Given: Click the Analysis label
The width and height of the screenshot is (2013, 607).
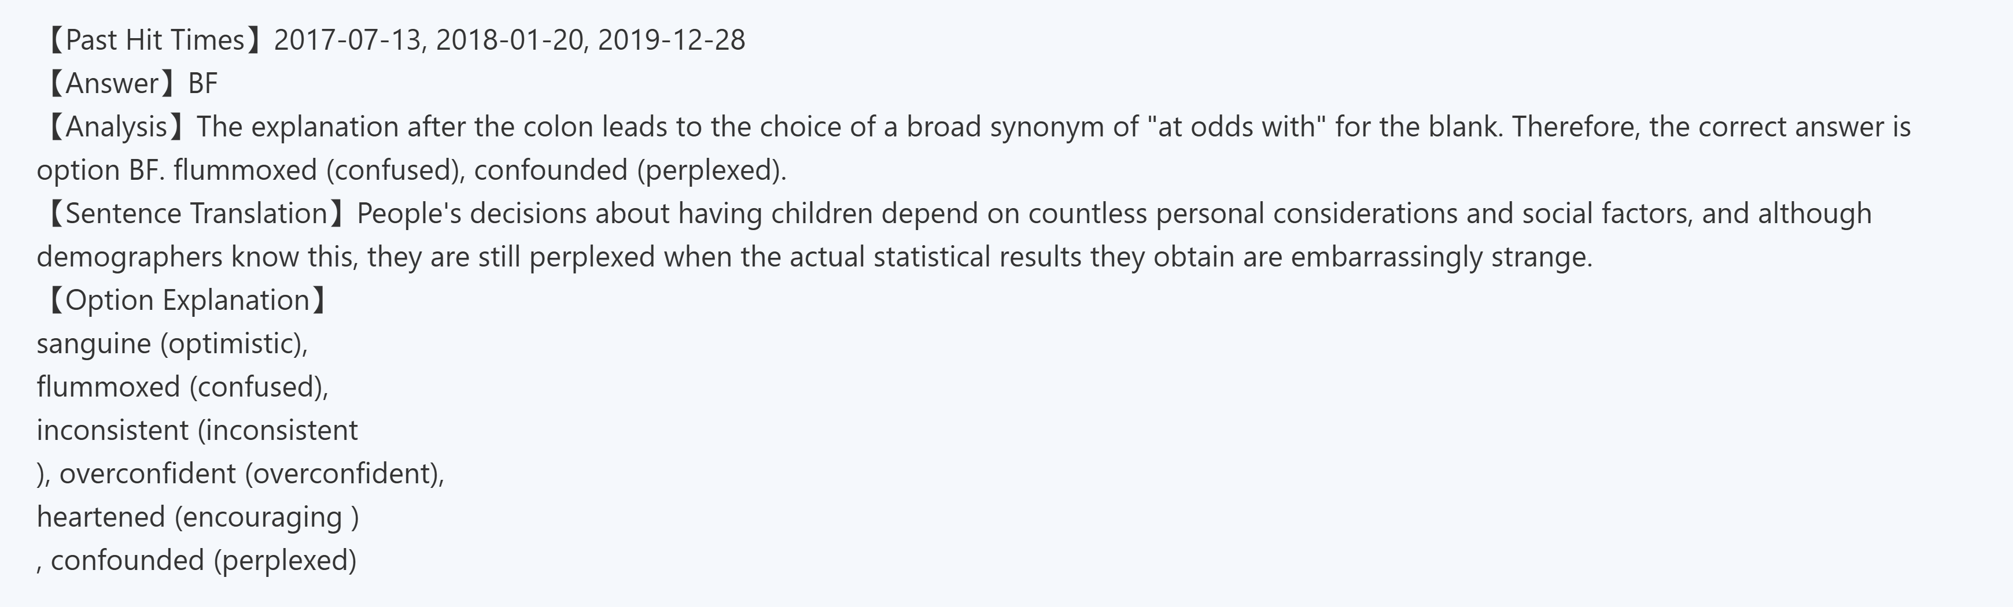Looking at the screenshot, I should [116, 127].
